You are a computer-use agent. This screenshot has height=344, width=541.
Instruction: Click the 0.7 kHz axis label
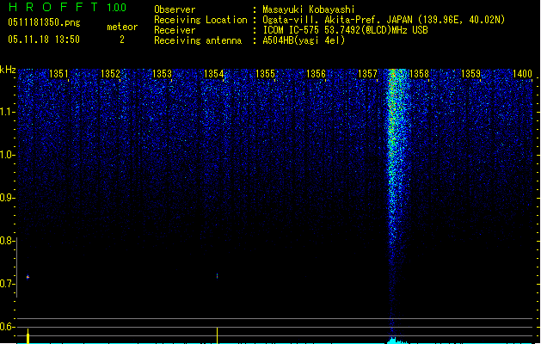pos(7,284)
